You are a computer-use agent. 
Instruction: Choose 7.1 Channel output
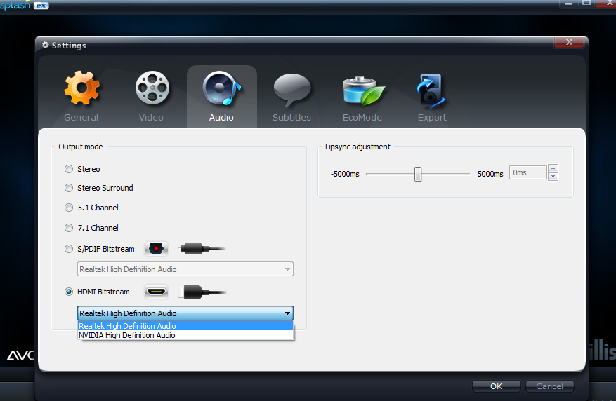69,228
